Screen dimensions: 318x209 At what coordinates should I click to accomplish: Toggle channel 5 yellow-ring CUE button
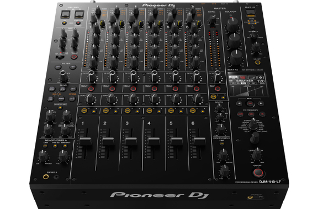[x=171, y=111]
